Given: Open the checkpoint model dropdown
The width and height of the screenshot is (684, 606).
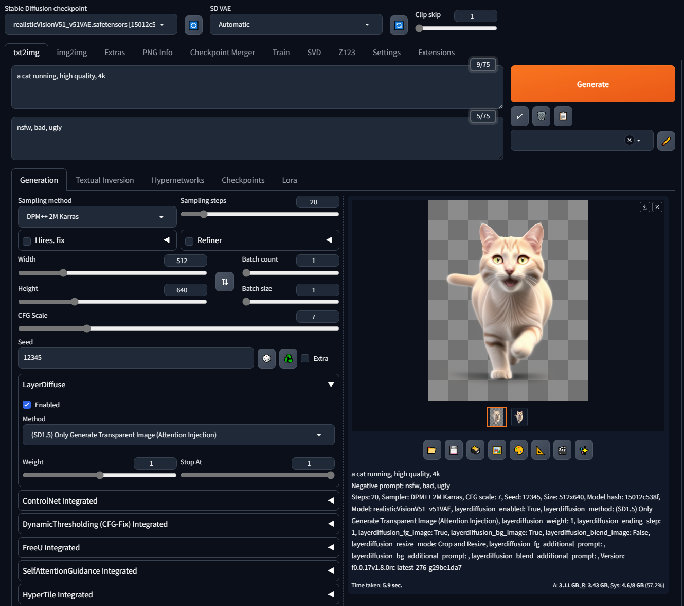Looking at the screenshot, I should pyautogui.click(x=91, y=25).
